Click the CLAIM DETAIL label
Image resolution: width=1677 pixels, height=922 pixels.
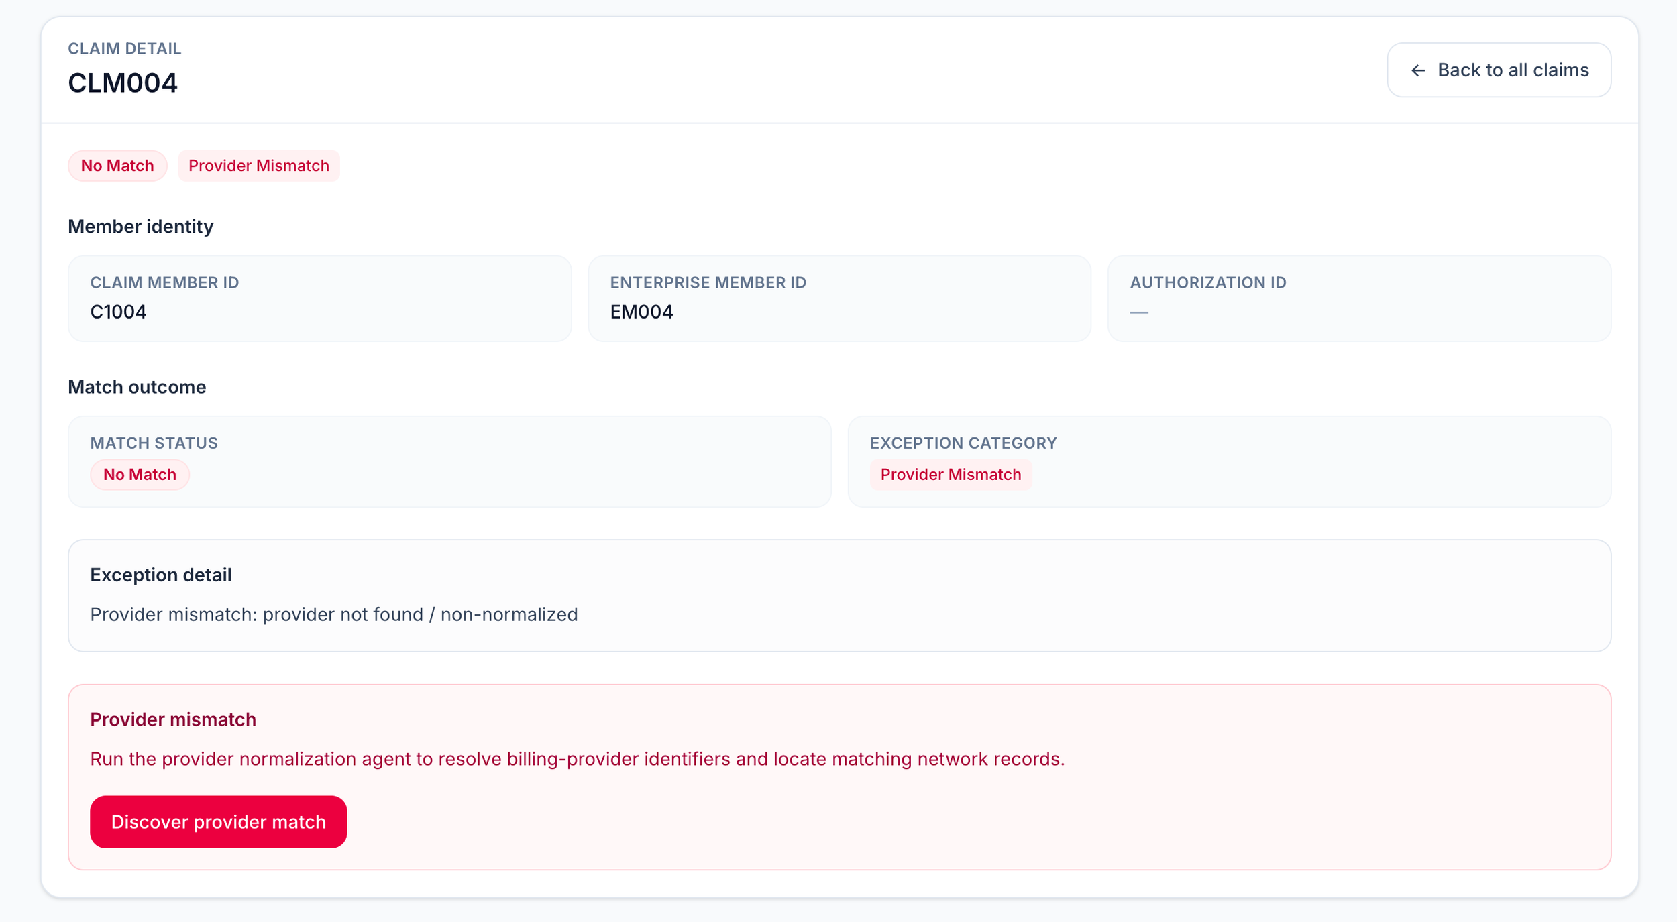[125, 48]
